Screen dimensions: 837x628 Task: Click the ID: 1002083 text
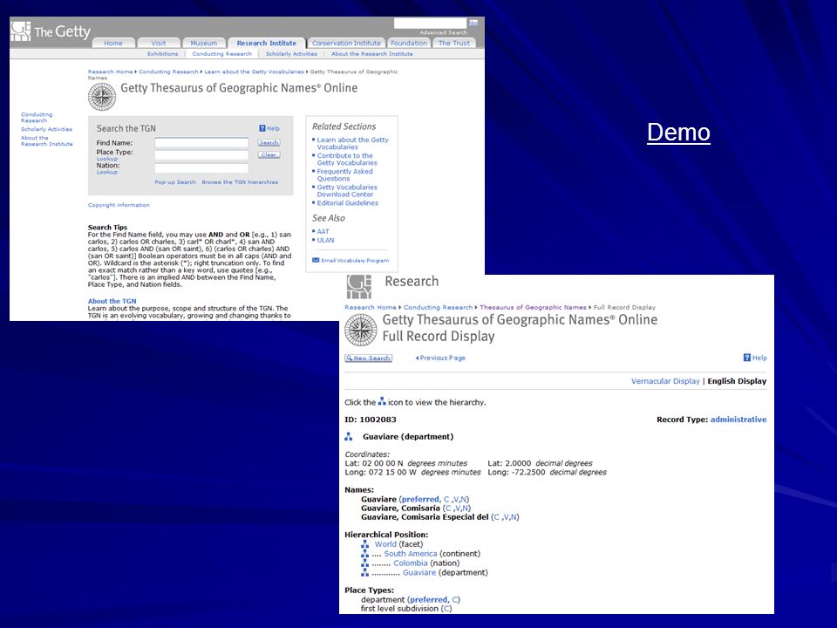pyautogui.click(x=371, y=420)
